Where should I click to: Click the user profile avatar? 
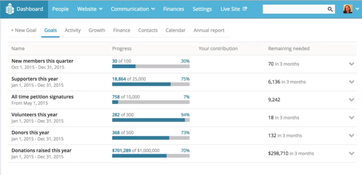tap(348, 9)
